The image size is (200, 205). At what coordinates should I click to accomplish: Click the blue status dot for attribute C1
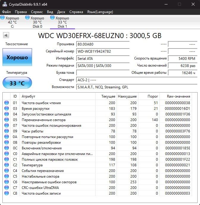click(x=7, y=159)
